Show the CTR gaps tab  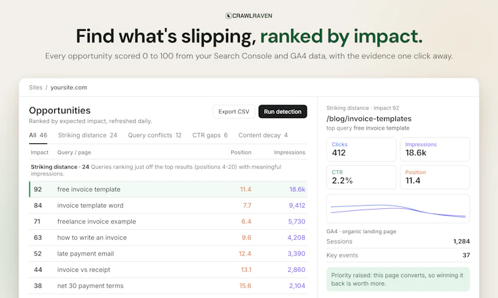pos(210,135)
